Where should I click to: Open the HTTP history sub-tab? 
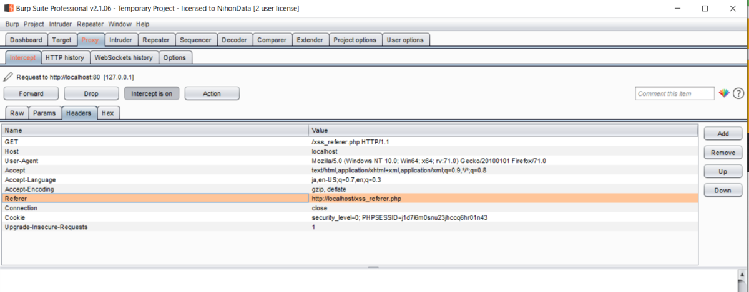[65, 57]
